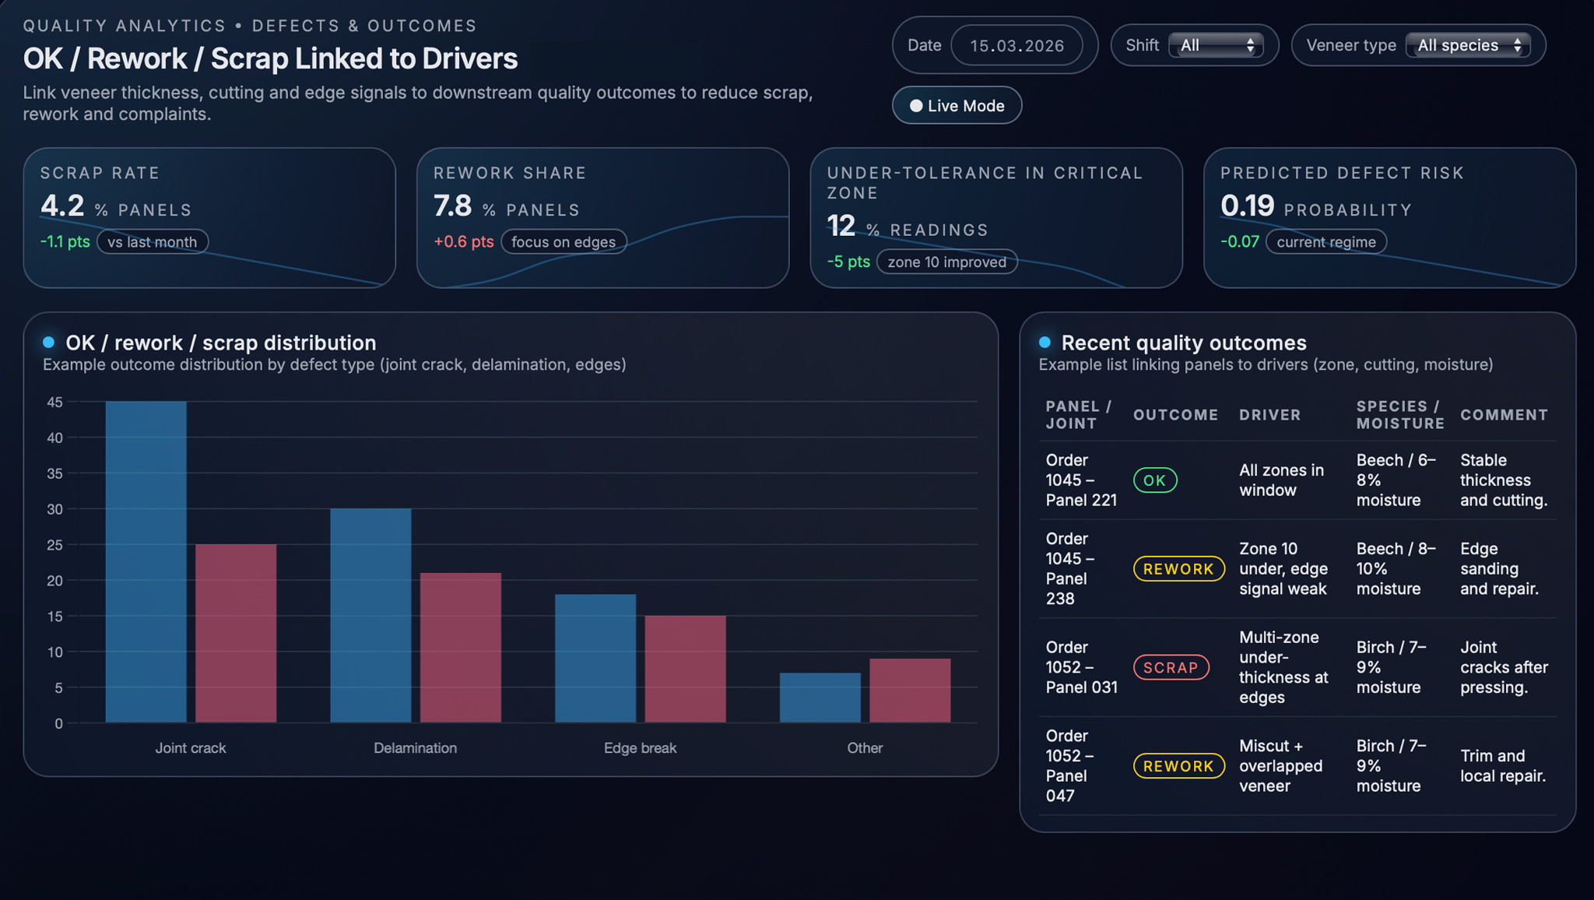
Task: Click the 'vs last month' chip
Action: pyautogui.click(x=153, y=242)
